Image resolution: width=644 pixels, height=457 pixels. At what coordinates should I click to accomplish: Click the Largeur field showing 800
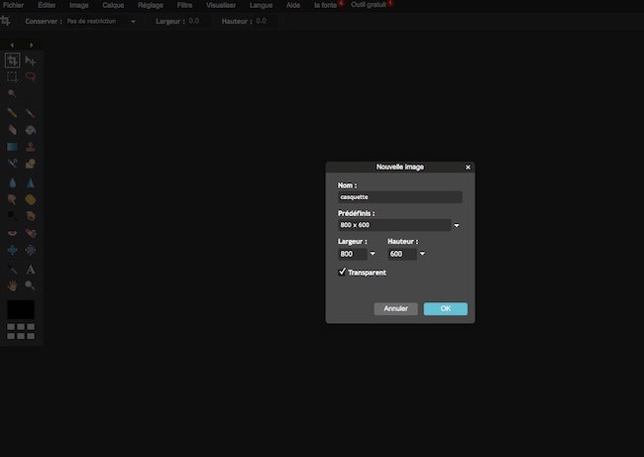[353, 254]
